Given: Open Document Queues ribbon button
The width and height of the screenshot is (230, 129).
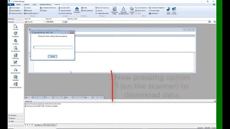Looking at the screenshot, I should click(x=31, y=13).
